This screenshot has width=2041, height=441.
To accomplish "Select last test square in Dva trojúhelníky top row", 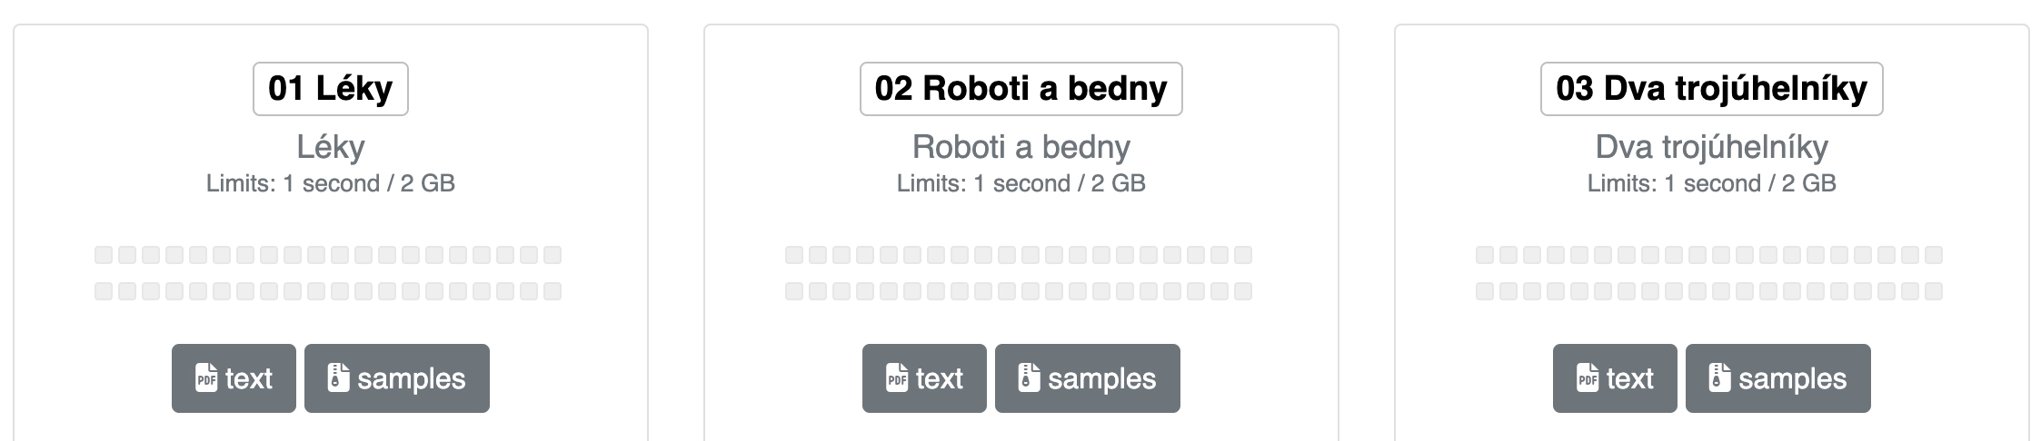I will [x=1934, y=255].
